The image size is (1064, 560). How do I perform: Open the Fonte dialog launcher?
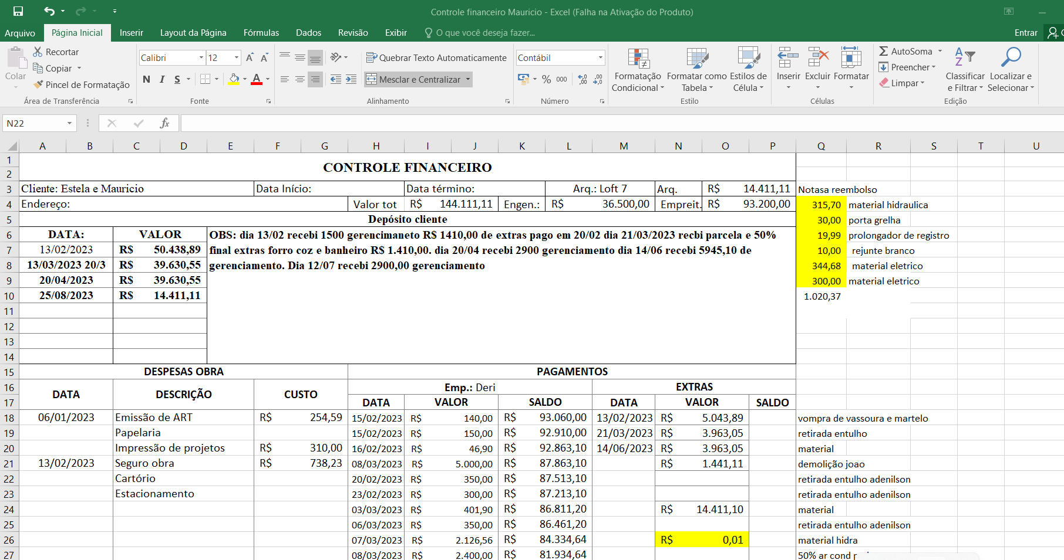[x=268, y=101]
